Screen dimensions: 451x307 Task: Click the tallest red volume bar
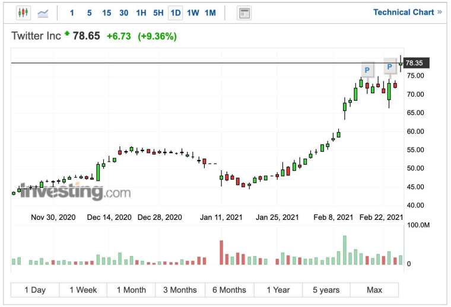click(221, 252)
